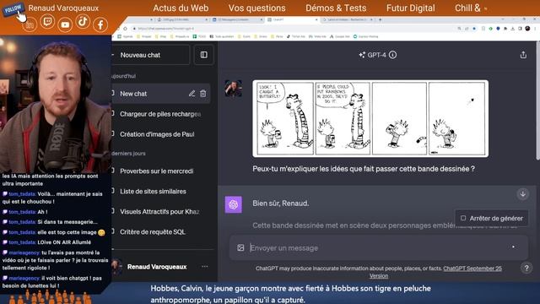Click the user avatar beside the comic
This screenshot has width=540, height=304.
233,89
